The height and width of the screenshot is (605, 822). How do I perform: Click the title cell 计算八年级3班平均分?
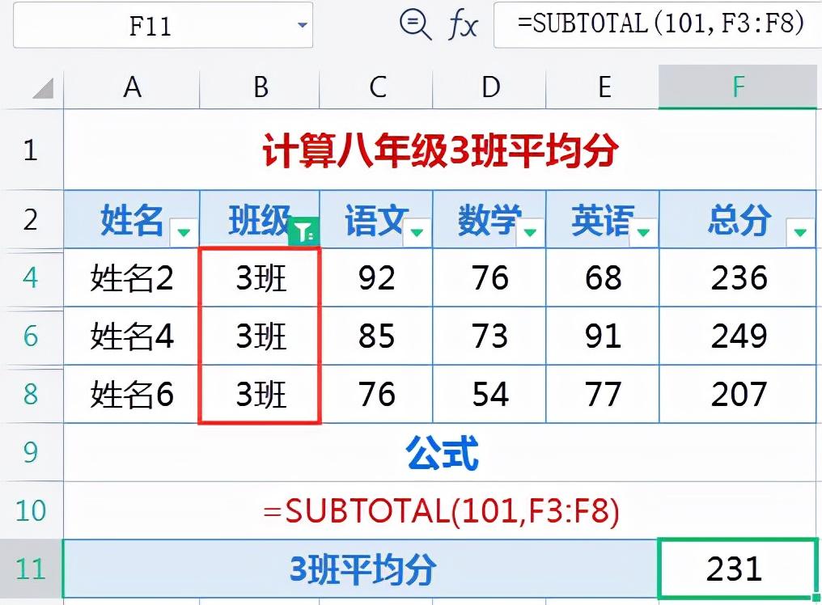coord(440,150)
